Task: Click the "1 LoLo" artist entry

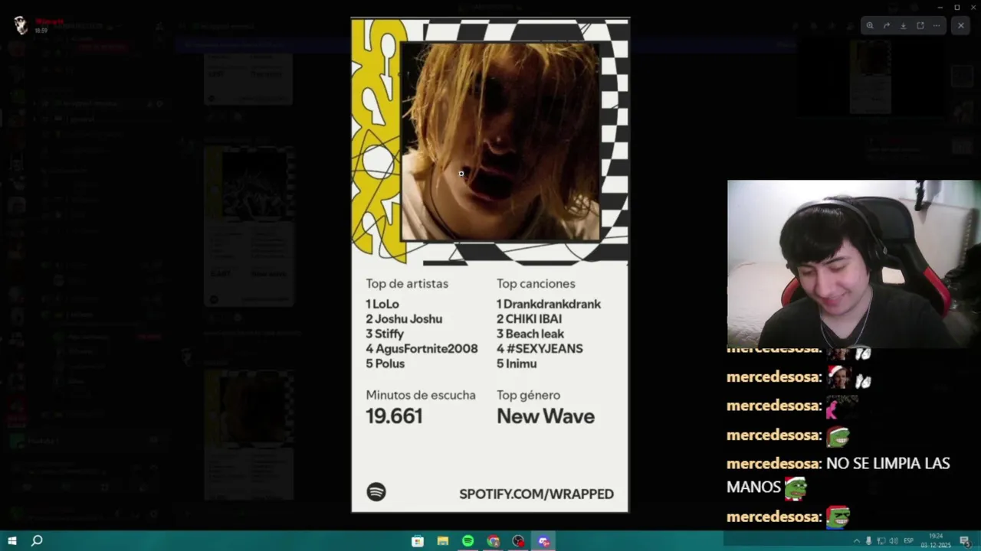Action: pos(382,304)
